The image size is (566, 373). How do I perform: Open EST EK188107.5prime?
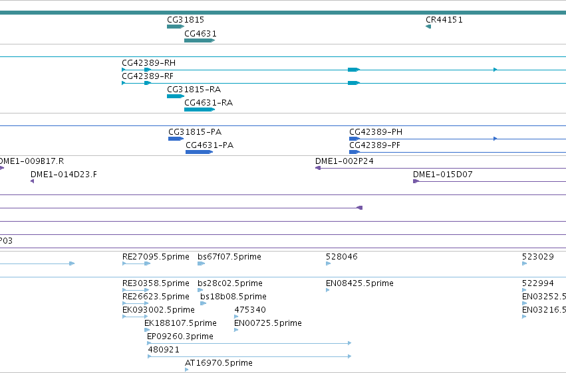pos(180,324)
